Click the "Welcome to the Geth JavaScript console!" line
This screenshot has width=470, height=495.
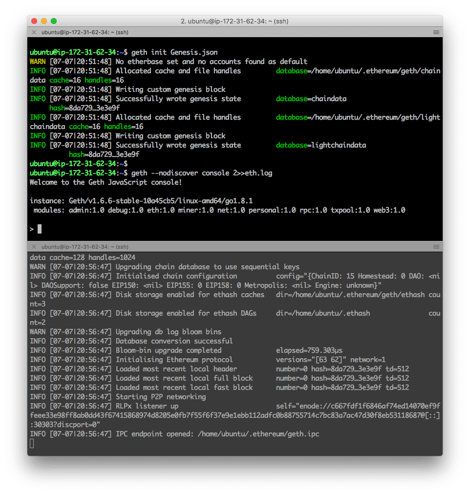[x=106, y=182]
